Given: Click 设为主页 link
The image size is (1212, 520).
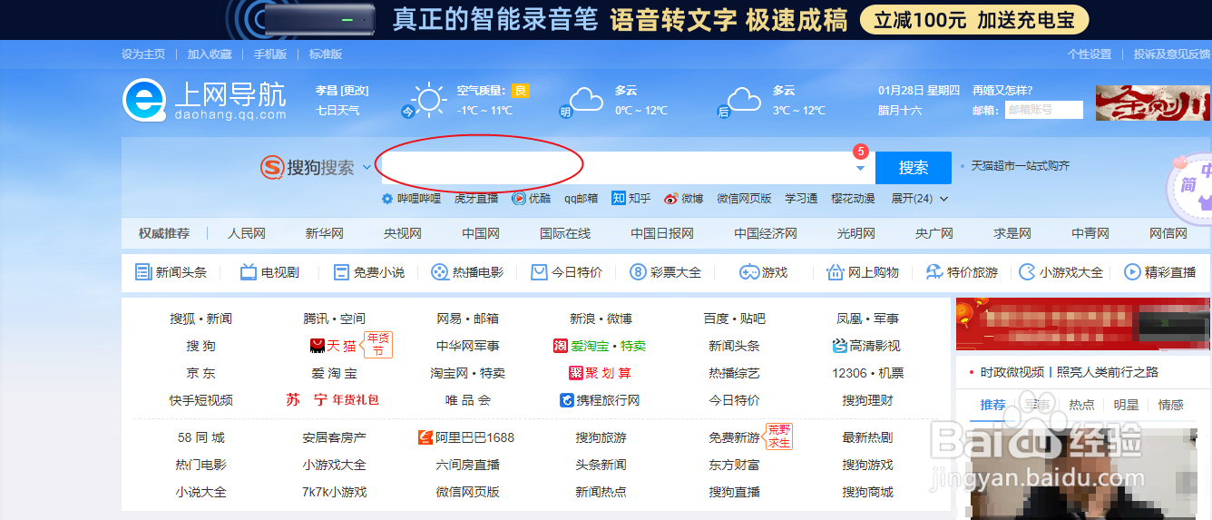Looking at the screenshot, I should (x=143, y=54).
